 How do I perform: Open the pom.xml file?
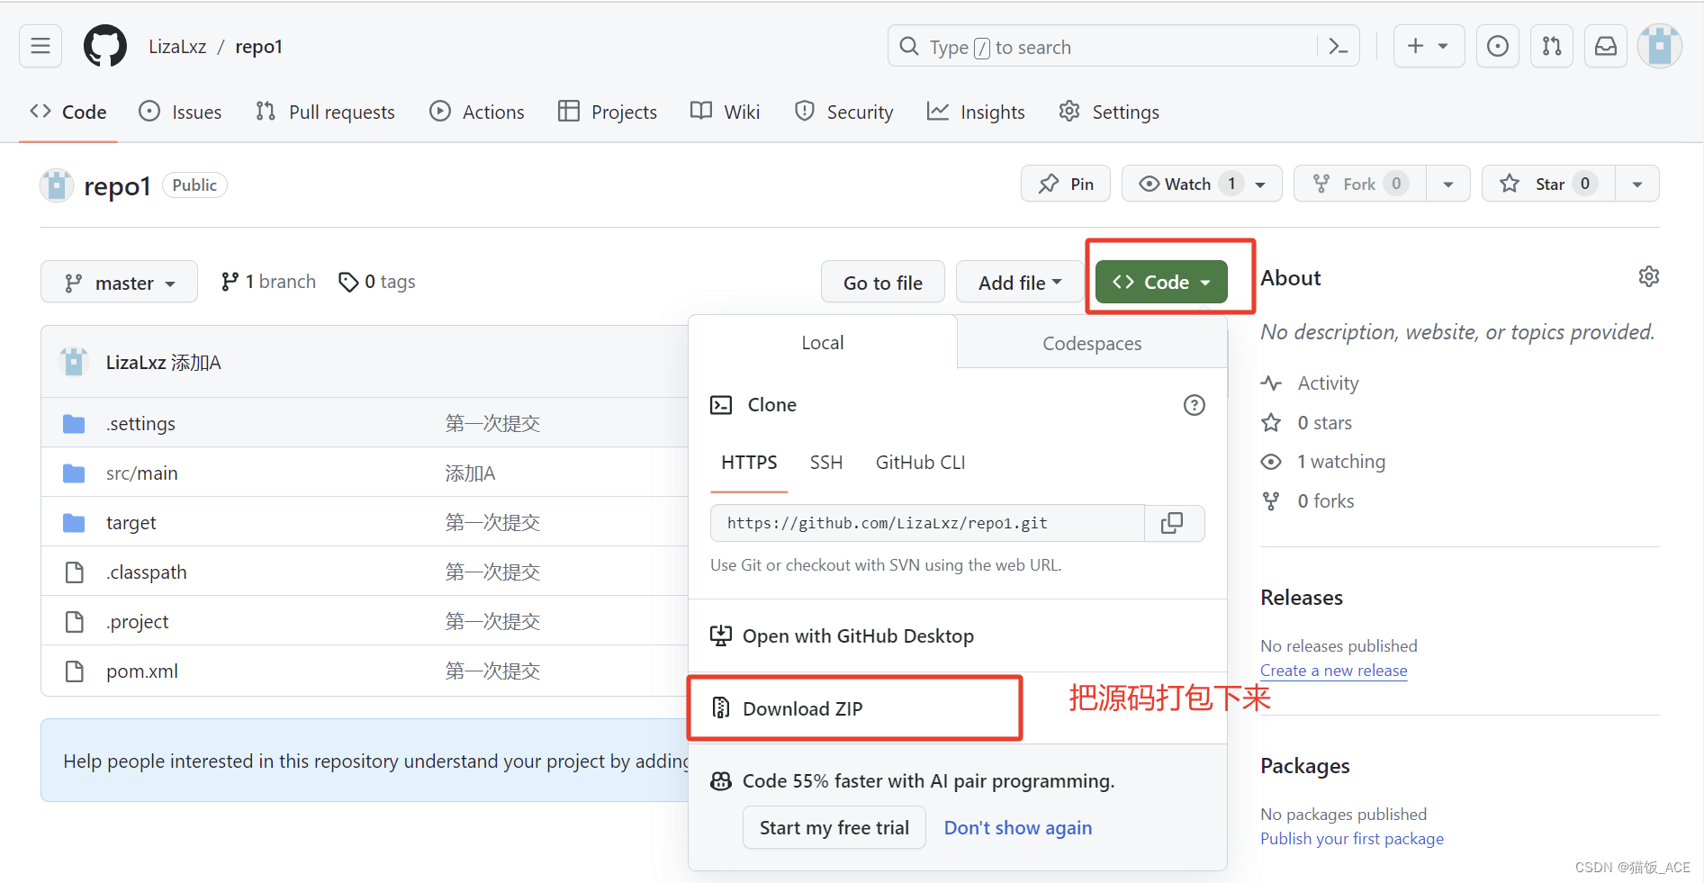[x=142, y=671]
